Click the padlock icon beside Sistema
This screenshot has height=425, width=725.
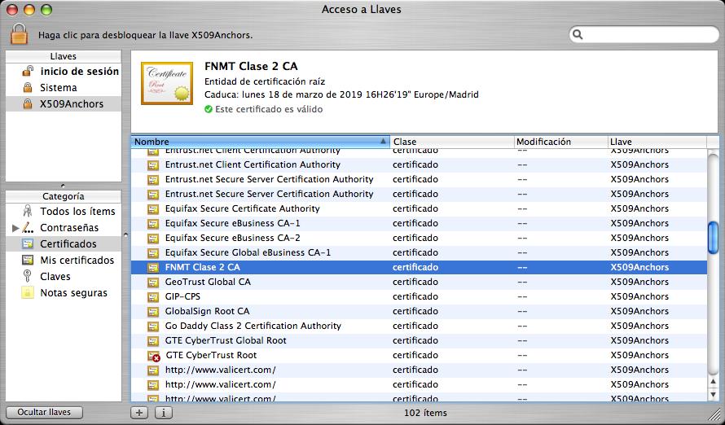[x=28, y=87]
